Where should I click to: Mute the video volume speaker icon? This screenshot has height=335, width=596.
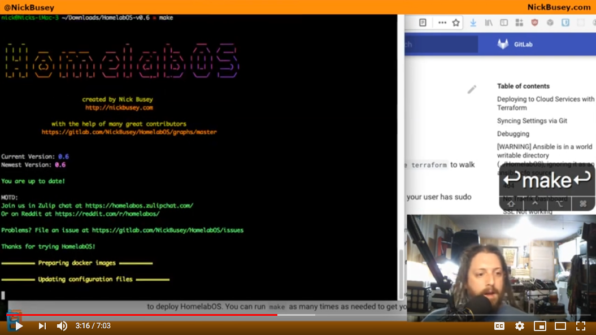(62, 326)
